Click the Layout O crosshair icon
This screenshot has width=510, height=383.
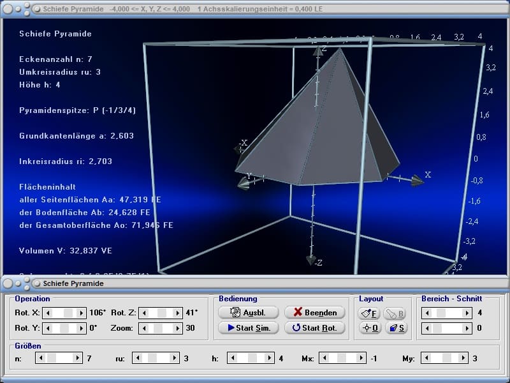(370, 328)
